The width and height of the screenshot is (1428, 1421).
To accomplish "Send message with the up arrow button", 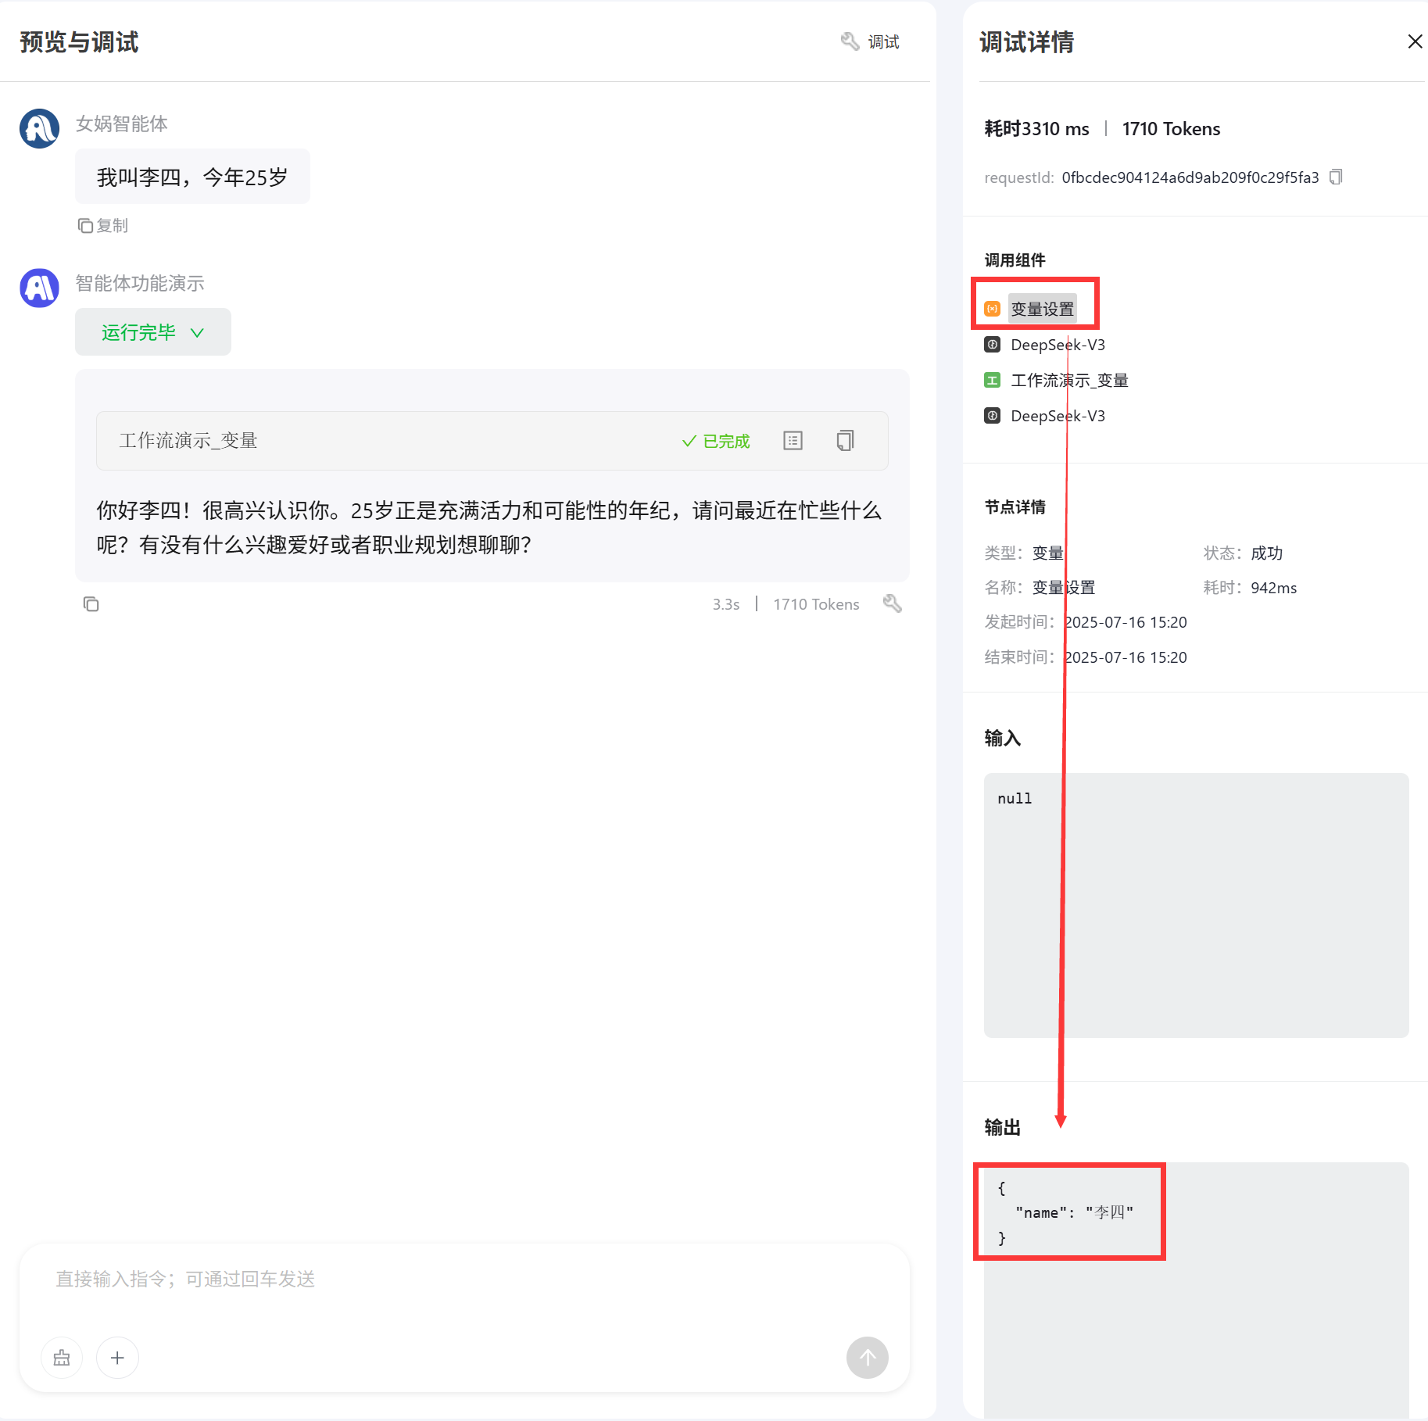I will tap(868, 1358).
